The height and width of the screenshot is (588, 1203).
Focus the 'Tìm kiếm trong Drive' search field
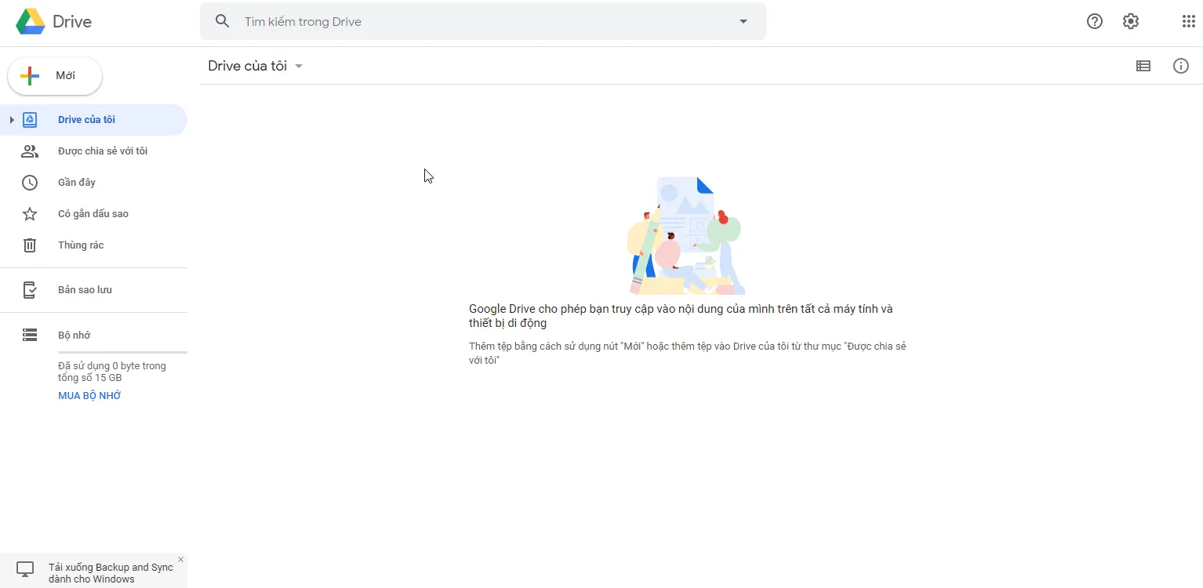click(482, 21)
